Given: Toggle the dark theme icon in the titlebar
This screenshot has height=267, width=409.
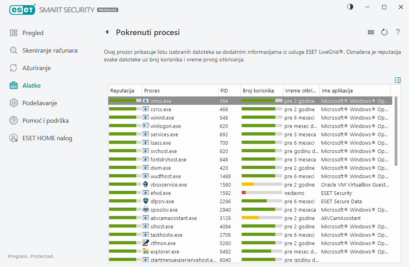Looking at the screenshot, I should pos(350,7).
